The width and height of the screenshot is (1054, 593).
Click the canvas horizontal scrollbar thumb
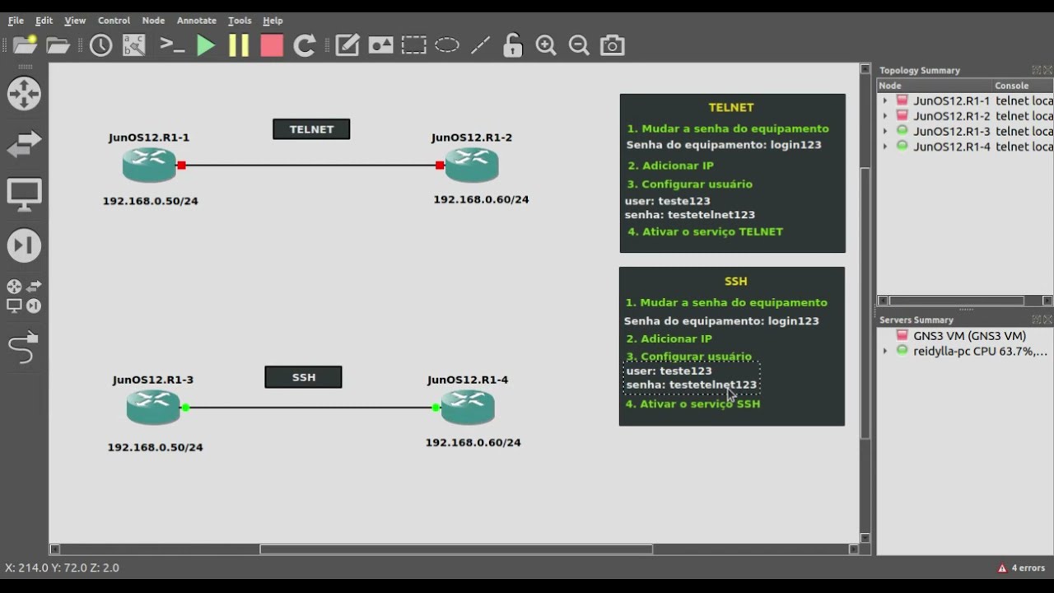tap(456, 549)
